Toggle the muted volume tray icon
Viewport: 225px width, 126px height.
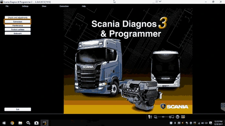tap(207, 123)
